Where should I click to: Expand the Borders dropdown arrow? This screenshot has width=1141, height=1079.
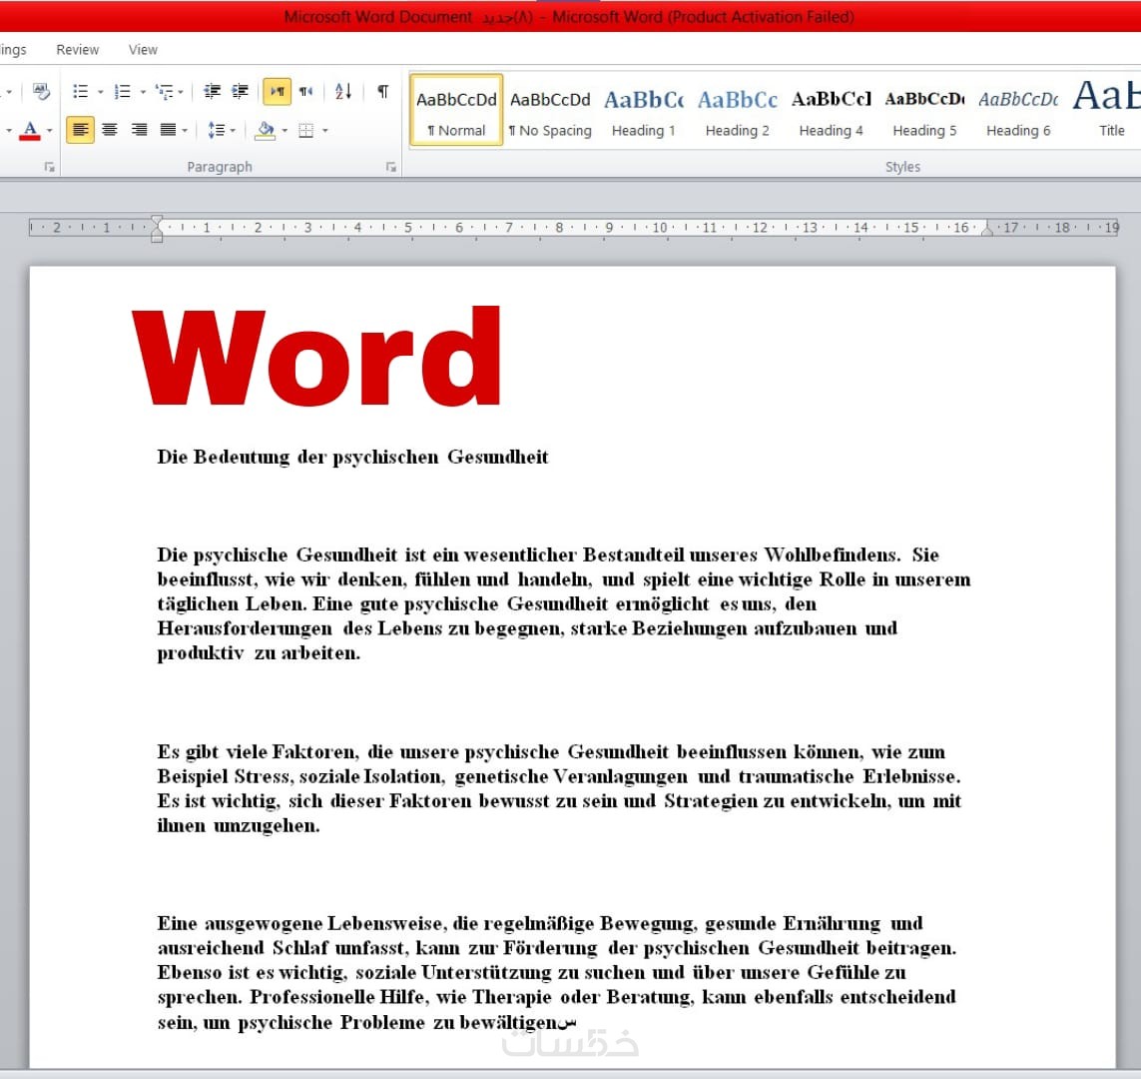pyautogui.click(x=325, y=131)
